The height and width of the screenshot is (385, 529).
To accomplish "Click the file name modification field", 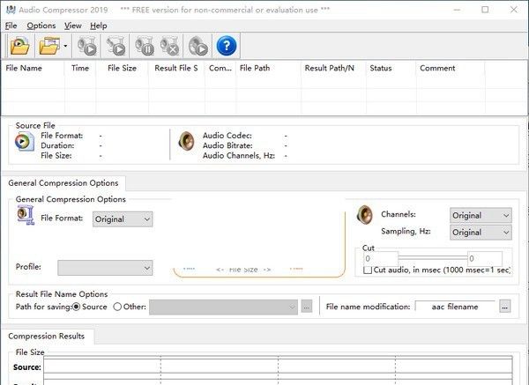I will click(455, 307).
